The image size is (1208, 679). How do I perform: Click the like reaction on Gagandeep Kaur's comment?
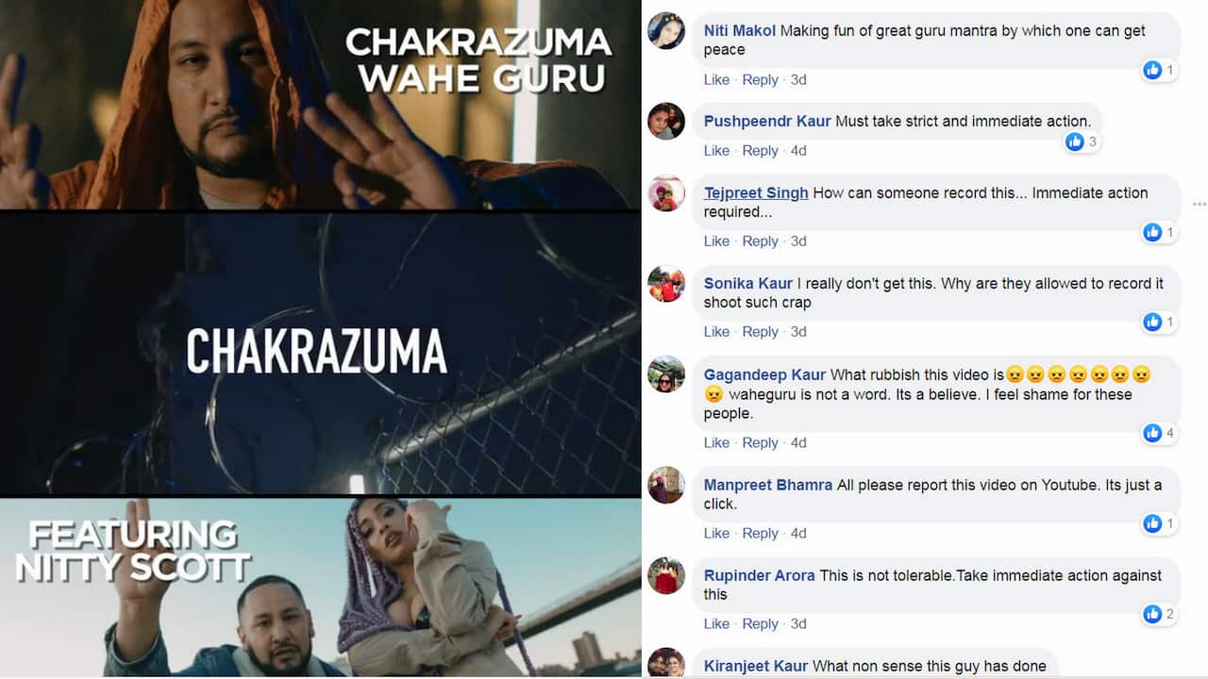pyautogui.click(x=1160, y=433)
